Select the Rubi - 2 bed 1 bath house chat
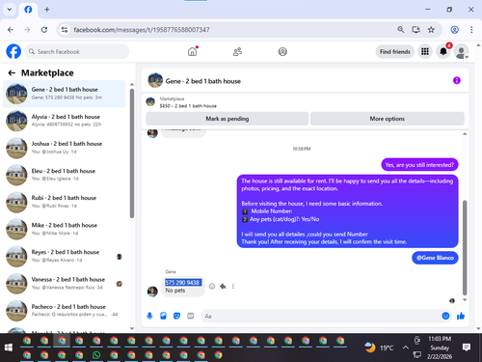This screenshot has width=482, height=362. coord(65,202)
